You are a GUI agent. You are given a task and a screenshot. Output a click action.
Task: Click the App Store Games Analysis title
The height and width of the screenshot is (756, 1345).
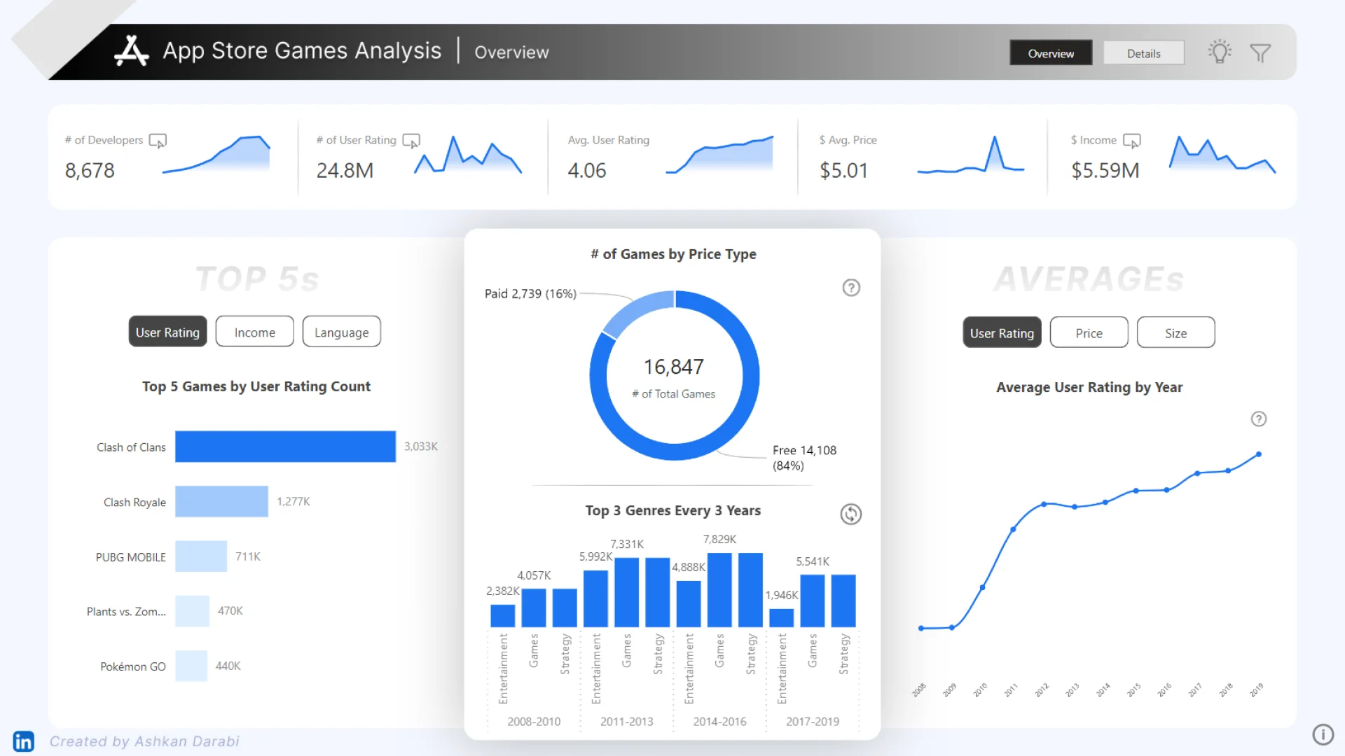pos(302,50)
